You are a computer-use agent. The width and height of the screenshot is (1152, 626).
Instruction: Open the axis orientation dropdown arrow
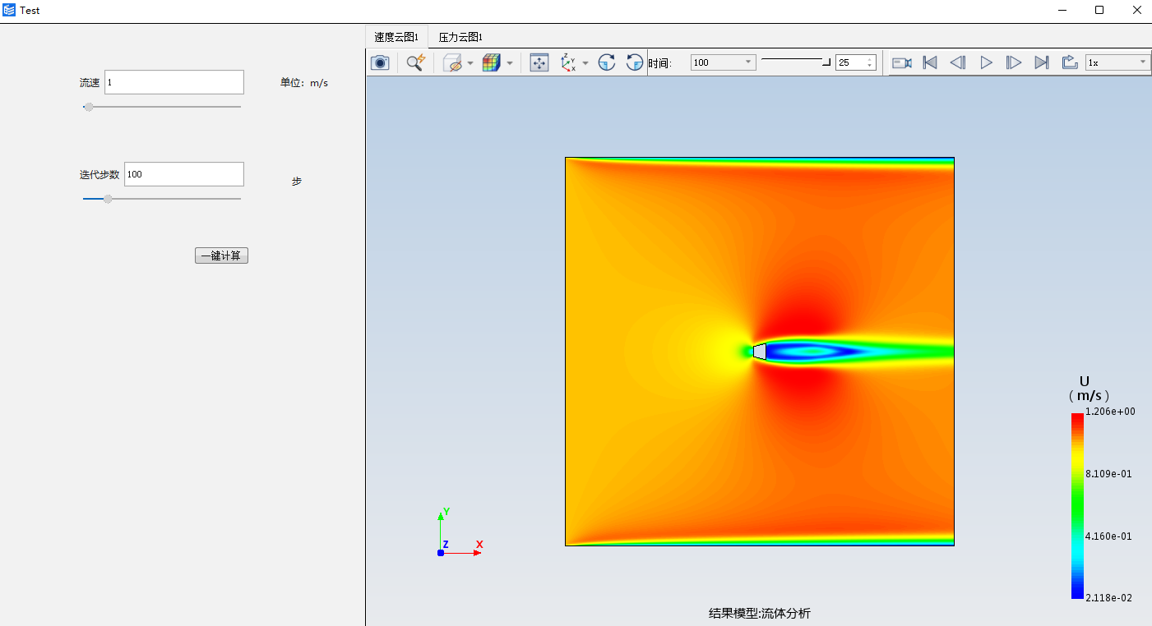coord(585,63)
